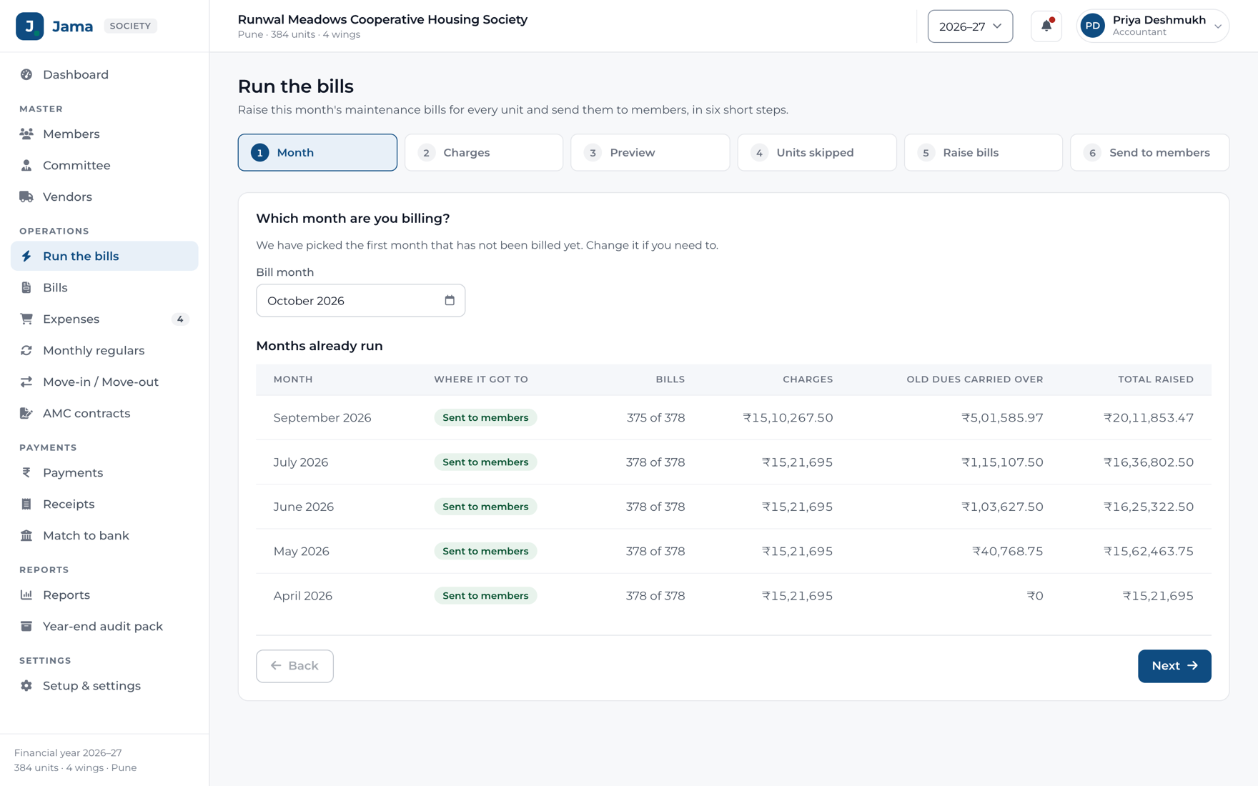Click the Vendors truck icon

coord(26,196)
